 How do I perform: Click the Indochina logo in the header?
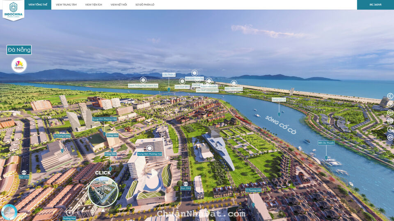coord(13,9)
